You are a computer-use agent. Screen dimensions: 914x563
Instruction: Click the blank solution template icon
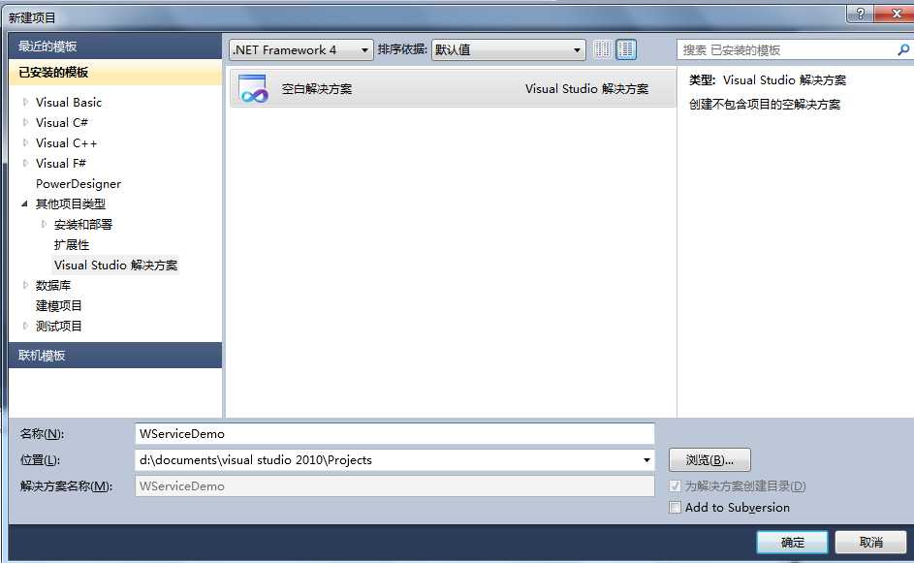pos(253,88)
